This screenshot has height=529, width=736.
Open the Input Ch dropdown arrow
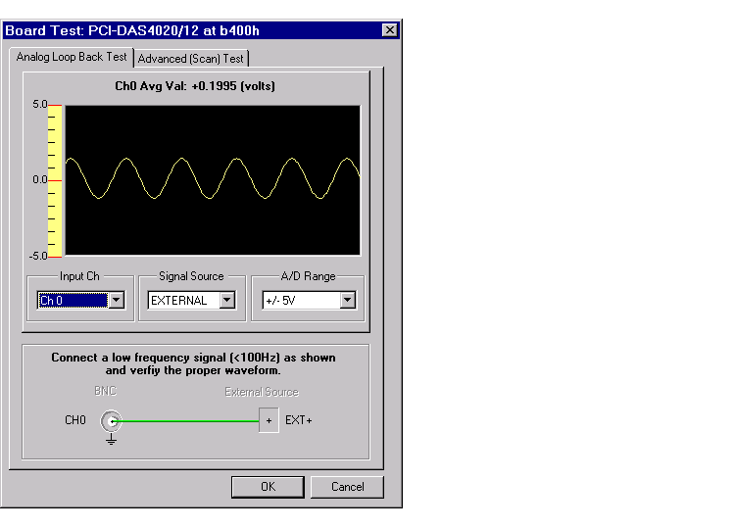(x=117, y=300)
